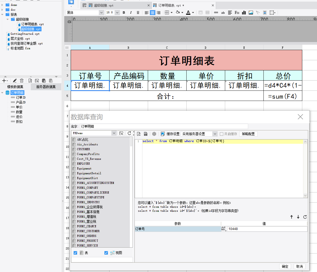Collapse the 超级链接 folder in the file tree
317x272 pixels.
point(7,19)
